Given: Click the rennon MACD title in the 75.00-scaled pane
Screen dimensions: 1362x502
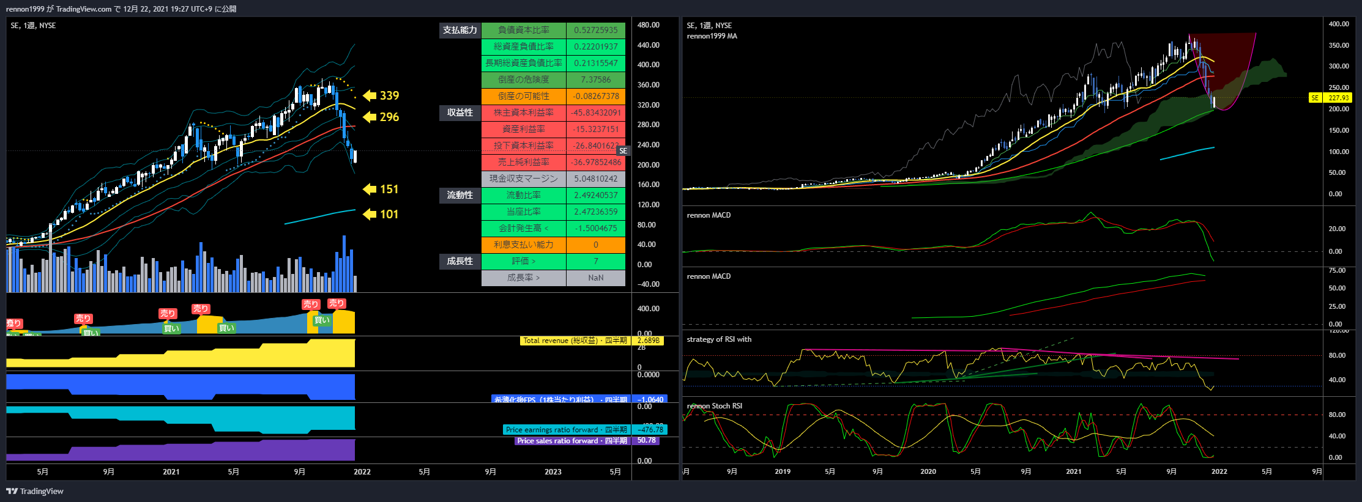Looking at the screenshot, I should [709, 276].
